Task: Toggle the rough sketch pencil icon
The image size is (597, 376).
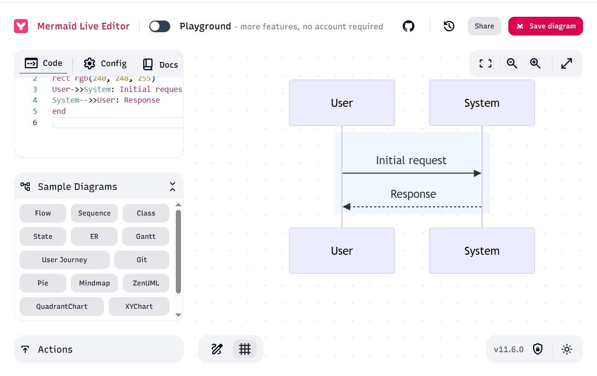Action: pos(217,349)
